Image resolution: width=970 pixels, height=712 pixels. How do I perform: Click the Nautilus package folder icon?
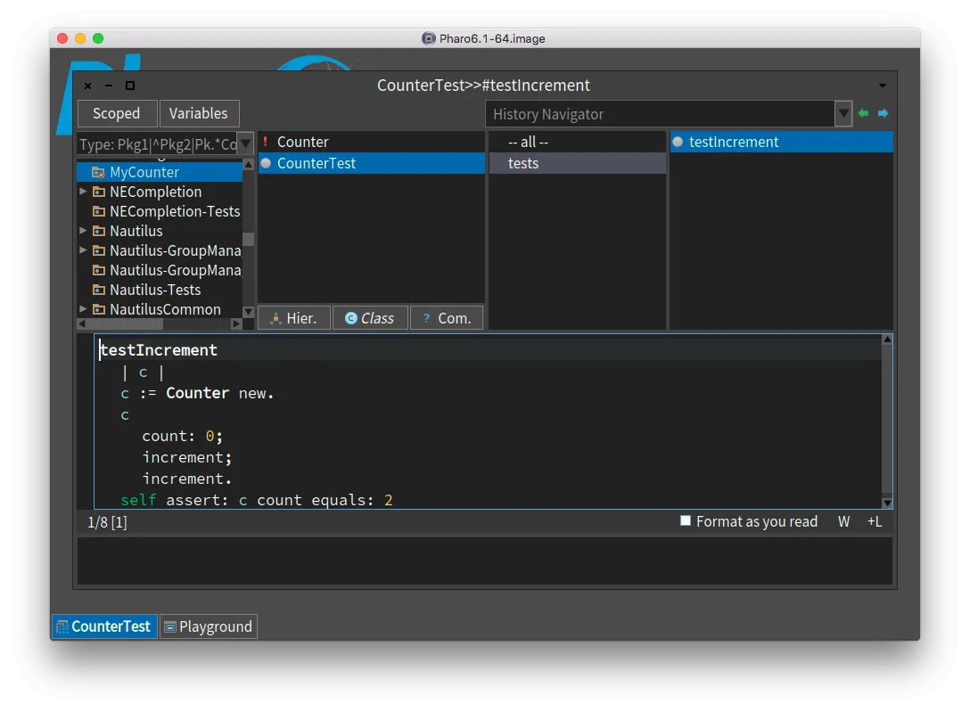(98, 231)
